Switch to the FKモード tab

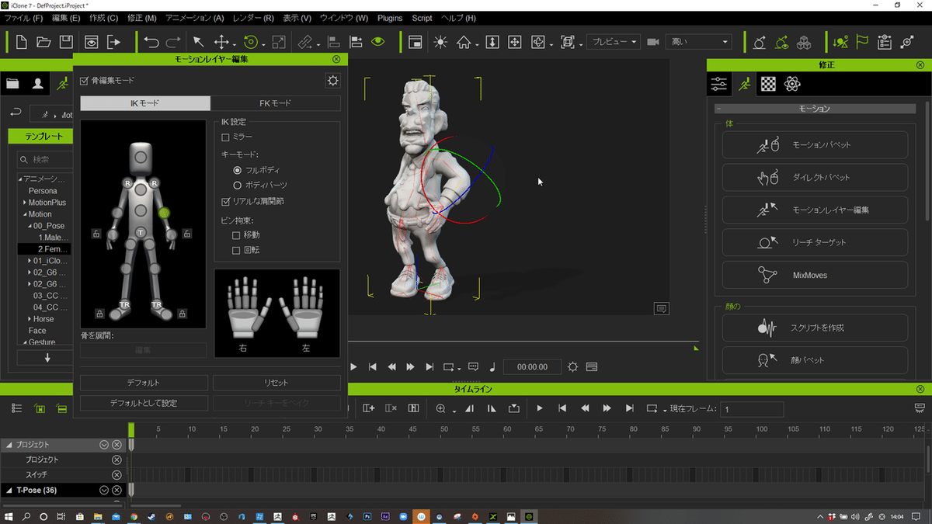[275, 103]
